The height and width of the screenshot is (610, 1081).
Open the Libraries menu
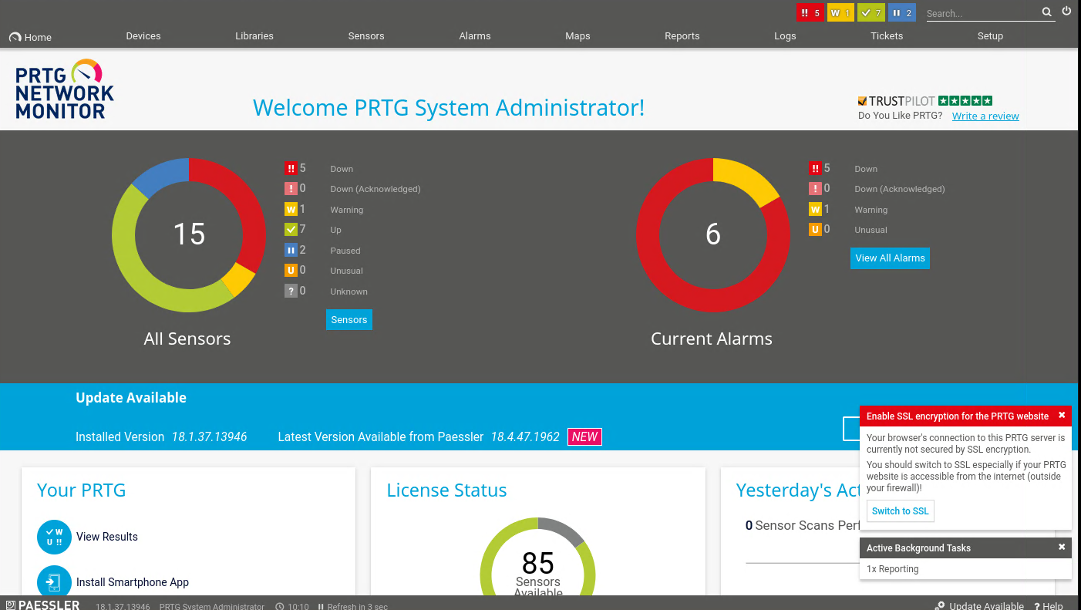click(x=254, y=35)
